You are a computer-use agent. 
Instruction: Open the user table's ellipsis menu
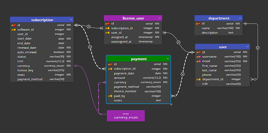pyautogui.click(x=248, y=47)
